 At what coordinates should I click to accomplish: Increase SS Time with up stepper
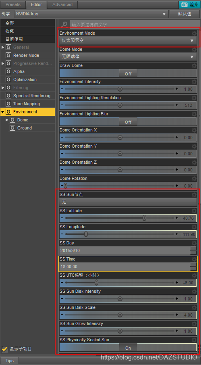[193, 265]
